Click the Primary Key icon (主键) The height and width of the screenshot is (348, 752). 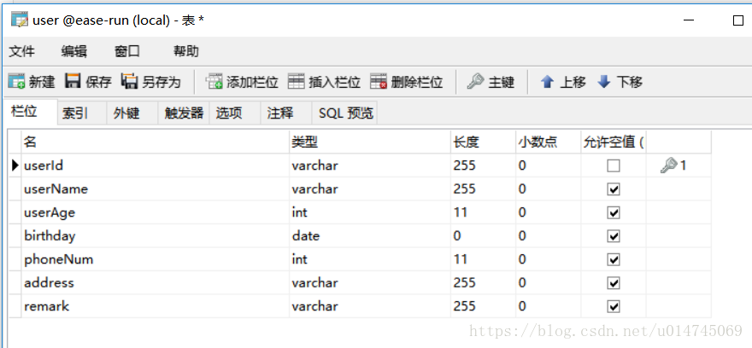tap(475, 82)
